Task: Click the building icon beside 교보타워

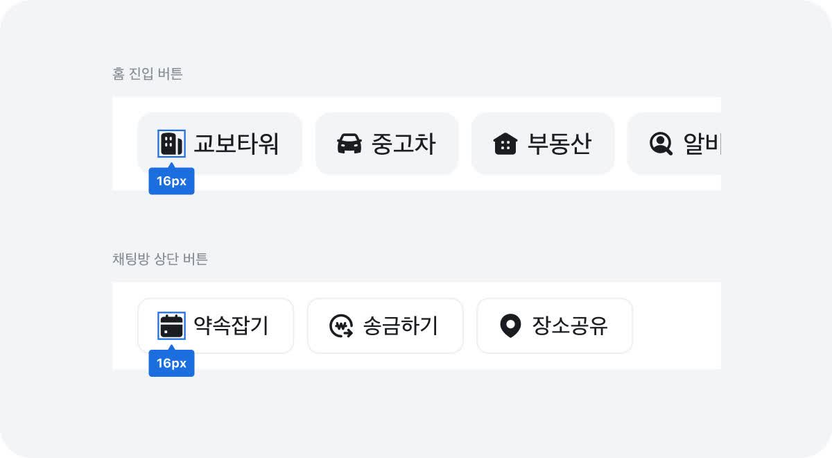Action: click(171, 144)
